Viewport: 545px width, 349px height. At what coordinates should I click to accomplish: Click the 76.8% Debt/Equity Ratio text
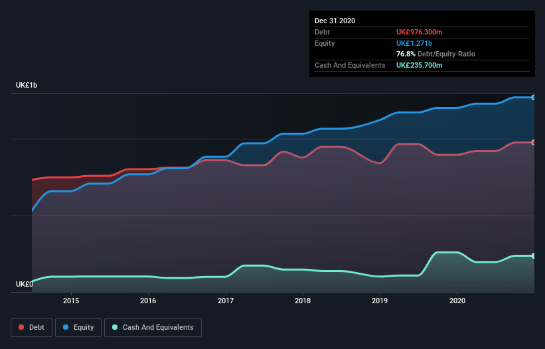pos(436,54)
